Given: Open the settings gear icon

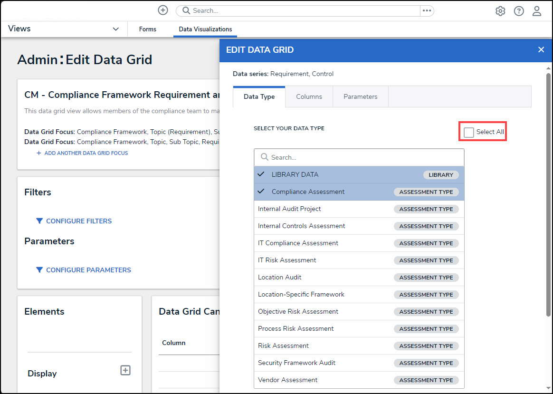Looking at the screenshot, I should tap(500, 11).
